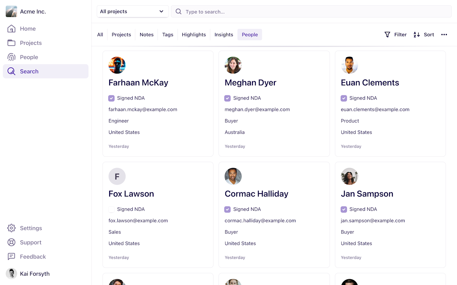Image resolution: width=457 pixels, height=285 pixels.
Task: Click the funnel Filter icon
Action: tap(387, 35)
